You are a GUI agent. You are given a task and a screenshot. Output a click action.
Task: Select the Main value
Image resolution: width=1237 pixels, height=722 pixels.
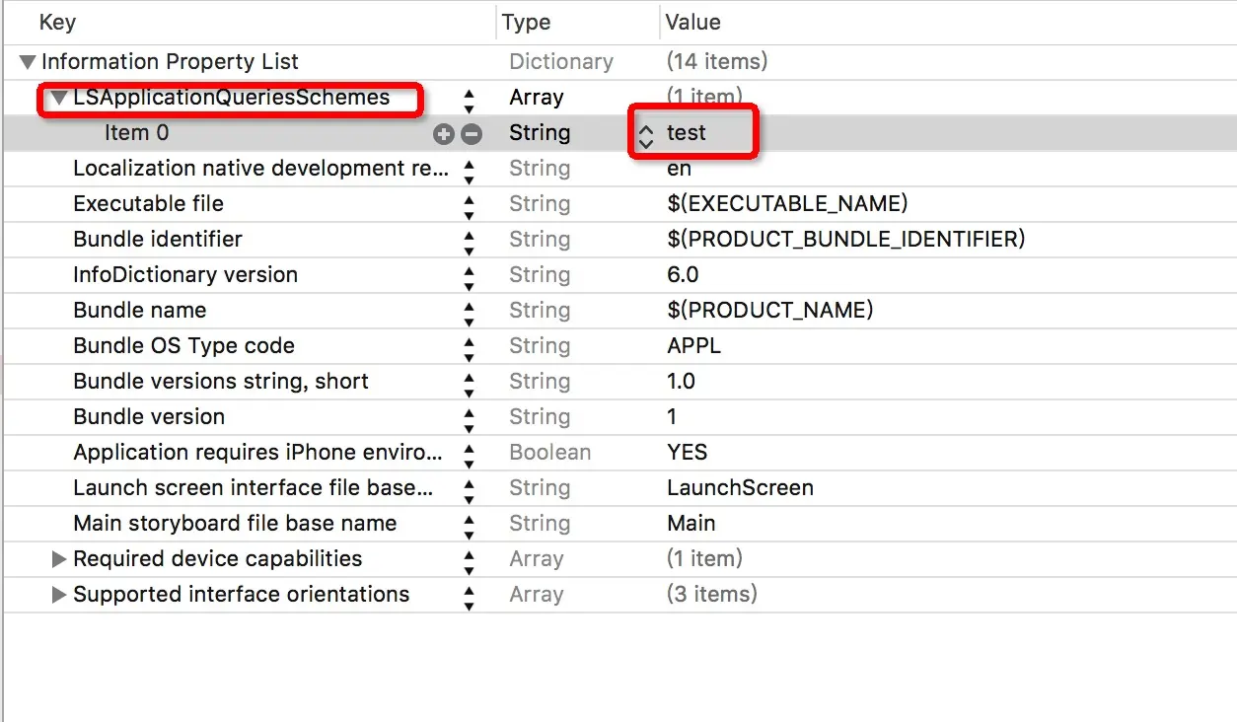tap(691, 524)
